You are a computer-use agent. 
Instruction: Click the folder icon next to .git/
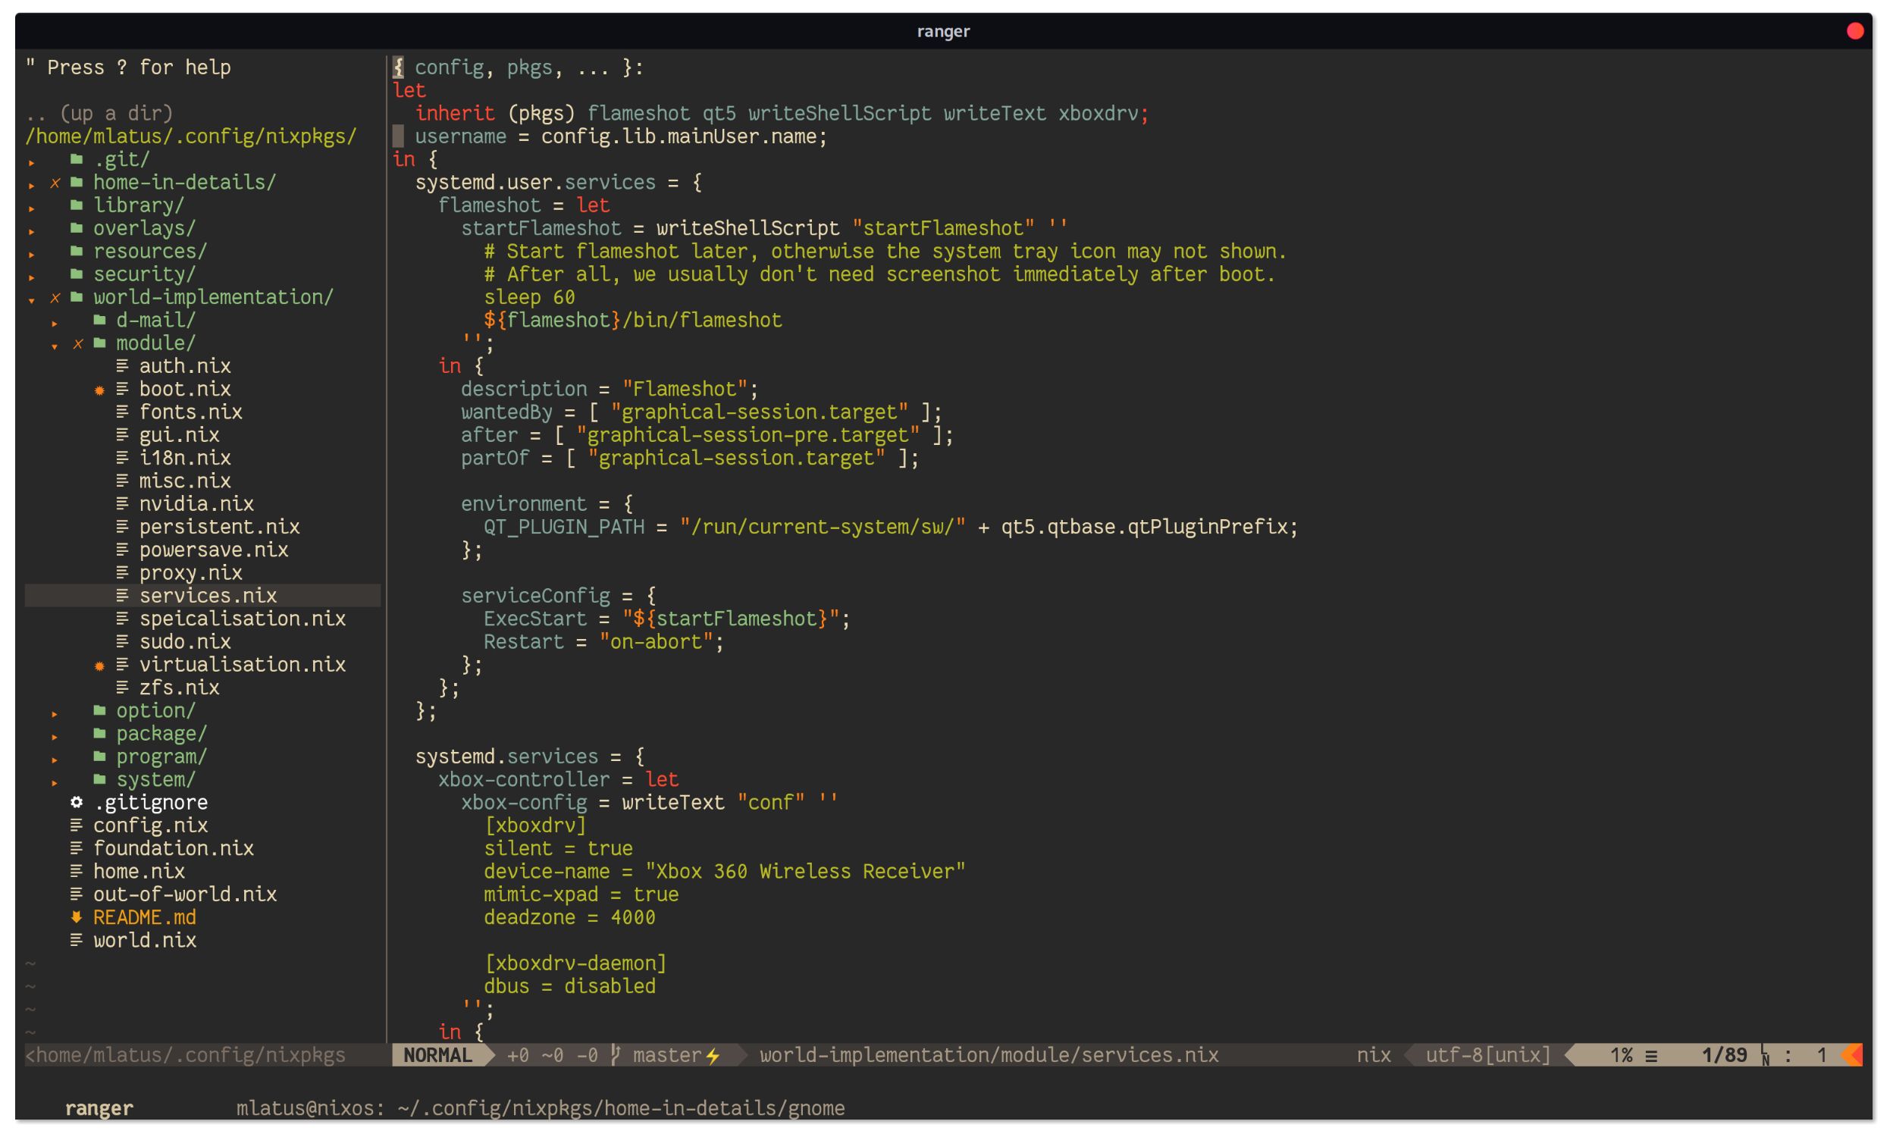click(x=77, y=159)
